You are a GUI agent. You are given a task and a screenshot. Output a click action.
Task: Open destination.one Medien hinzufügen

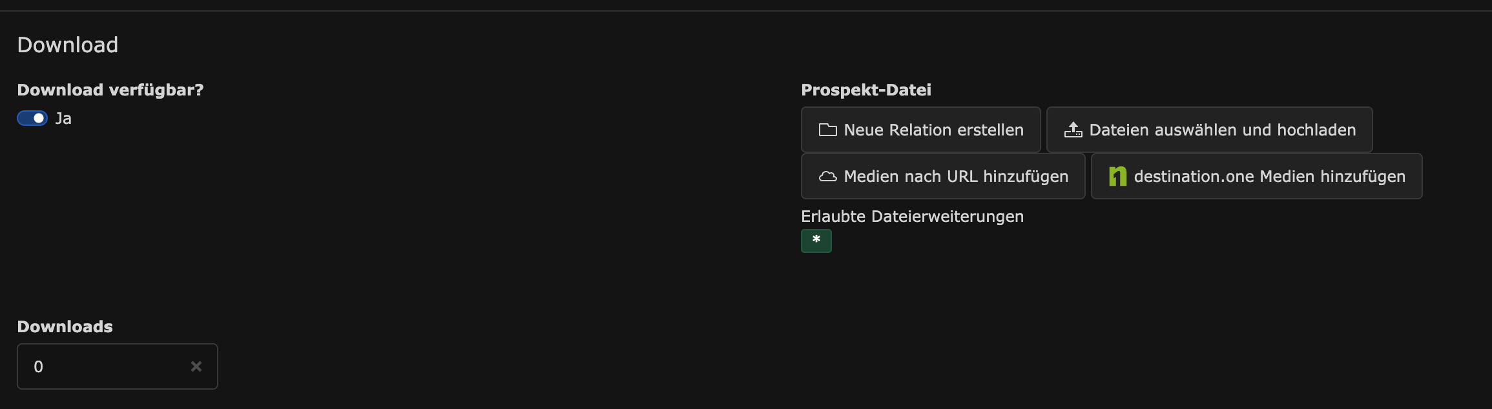tap(1256, 176)
